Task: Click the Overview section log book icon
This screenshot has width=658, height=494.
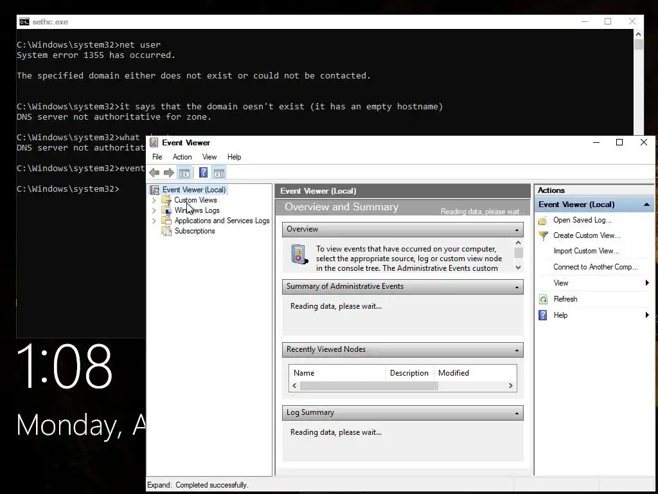Action: 299,255
